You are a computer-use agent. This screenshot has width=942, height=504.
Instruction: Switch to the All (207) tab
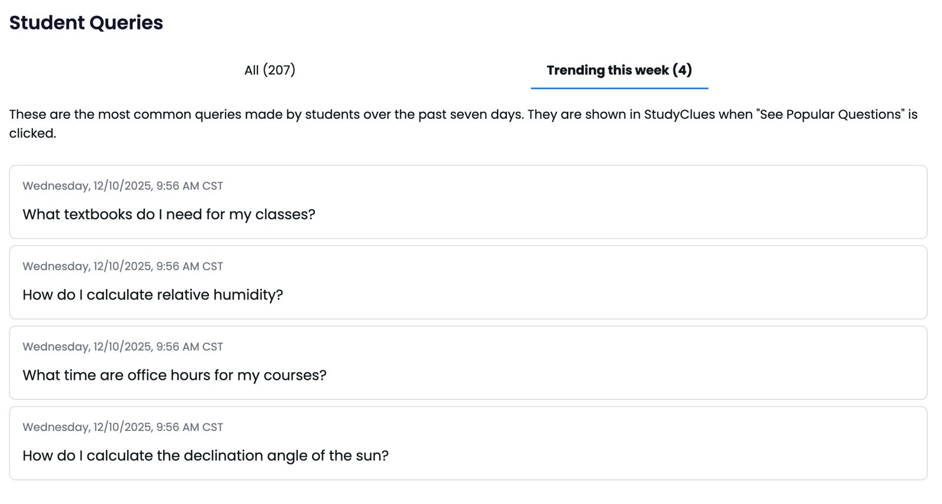tap(270, 70)
